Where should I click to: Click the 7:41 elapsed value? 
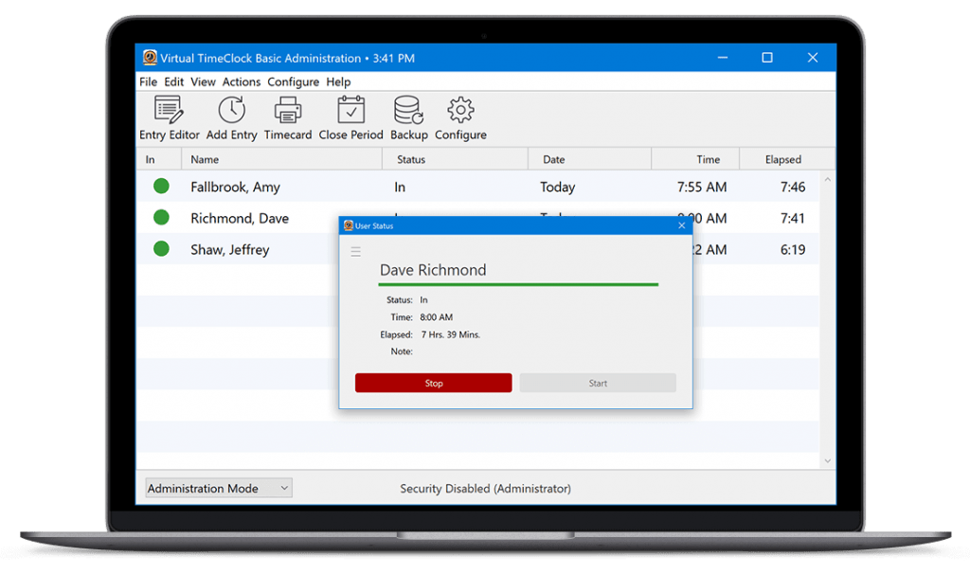793,219
